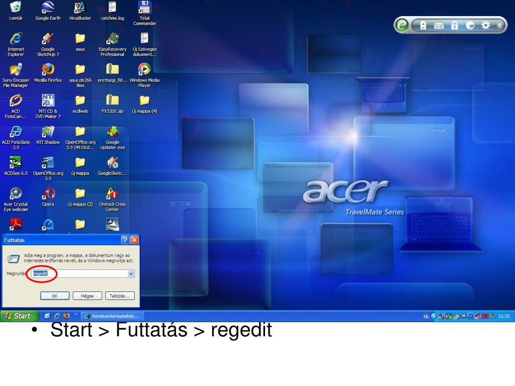This screenshot has width=515, height=386.
Task: Launch ACDSee 6.0 shortcut
Action: pyautogui.click(x=16, y=166)
